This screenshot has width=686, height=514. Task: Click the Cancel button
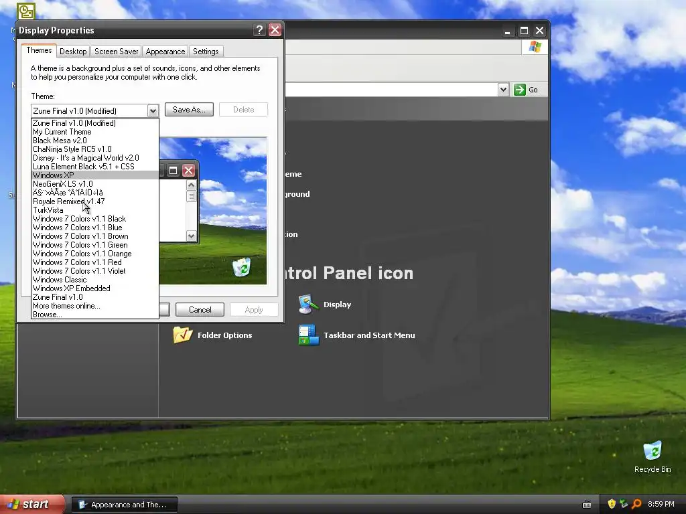pyautogui.click(x=200, y=309)
